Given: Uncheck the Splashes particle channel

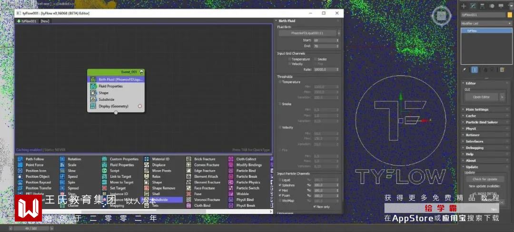Looking at the screenshot, I should tap(280, 185).
